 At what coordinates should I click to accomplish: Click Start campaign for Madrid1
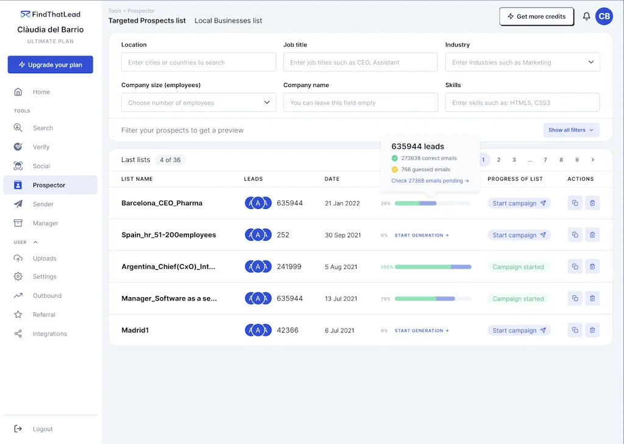point(519,329)
